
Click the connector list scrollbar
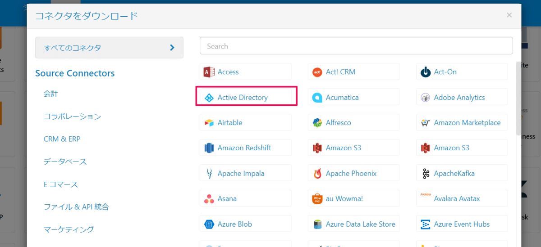(519, 99)
